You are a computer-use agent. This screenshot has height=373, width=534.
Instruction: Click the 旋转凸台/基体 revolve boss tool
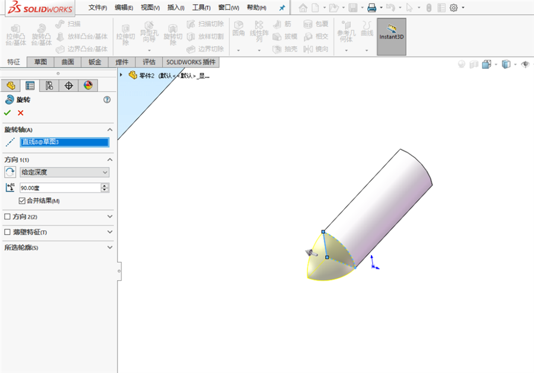[41, 35]
